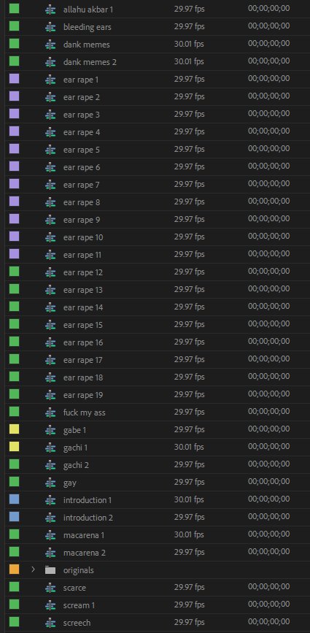Click the orange label swatch of originals
The height and width of the screenshot is (633, 310).
point(14,569)
